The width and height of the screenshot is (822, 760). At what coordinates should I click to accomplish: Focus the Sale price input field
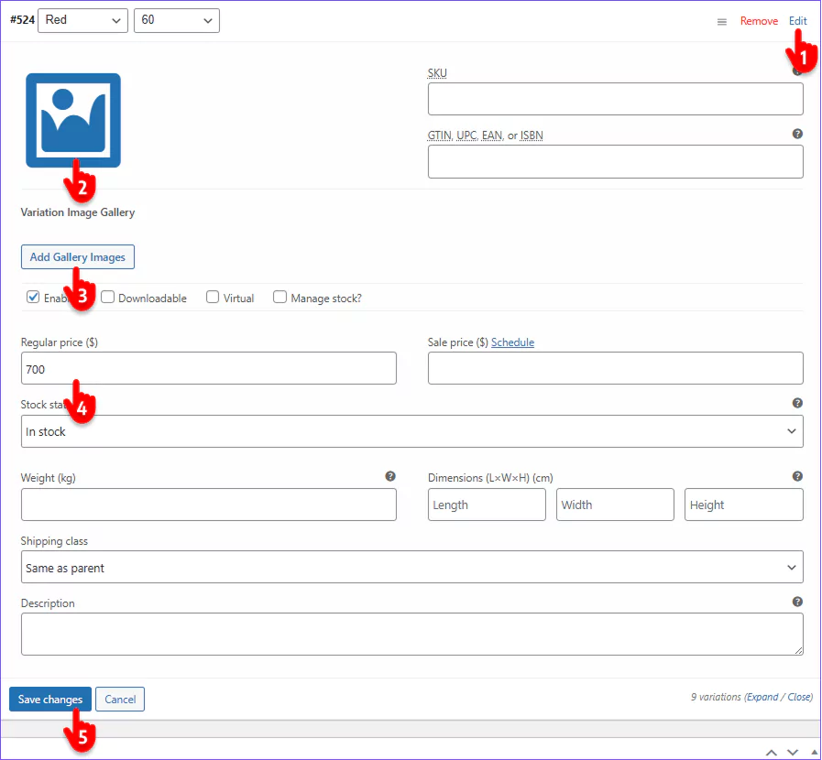coord(616,368)
